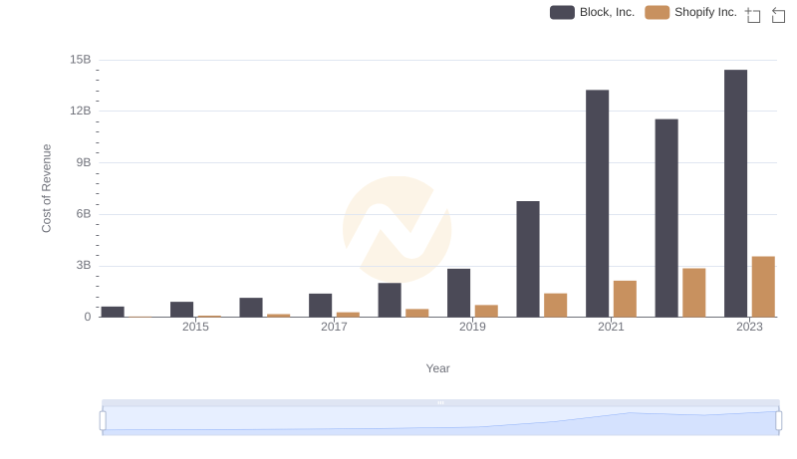Screen dimensions: 797x459
Task: Click the area zoom tool icon
Action: point(753,15)
